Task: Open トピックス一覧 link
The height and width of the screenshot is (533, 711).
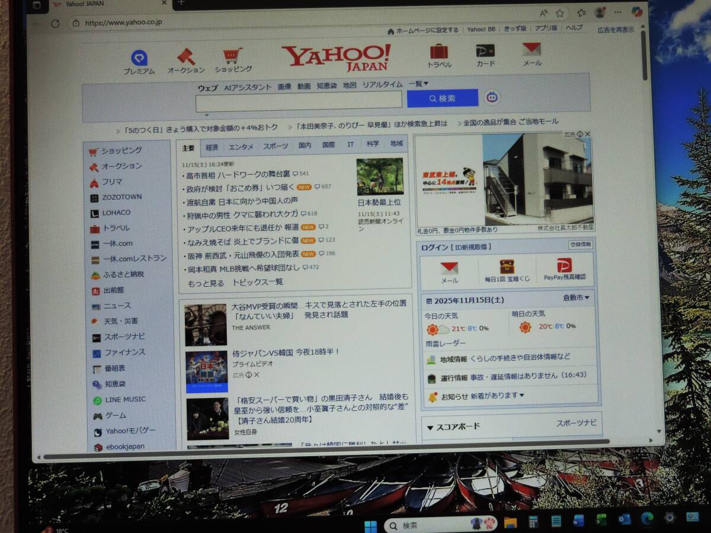Action: pos(258,282)
